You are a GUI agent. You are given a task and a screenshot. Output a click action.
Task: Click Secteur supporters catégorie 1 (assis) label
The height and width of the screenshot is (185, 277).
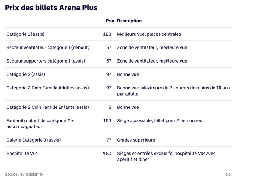coord(46,61)
